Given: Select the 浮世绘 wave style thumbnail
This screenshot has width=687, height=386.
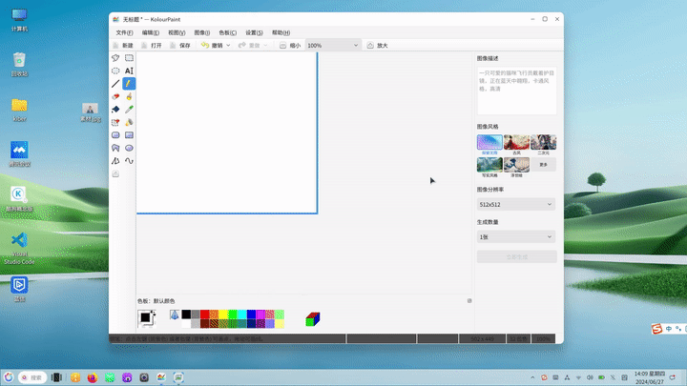Looking at the screenshot, I should pyautogui.click(x=516, y=165).
